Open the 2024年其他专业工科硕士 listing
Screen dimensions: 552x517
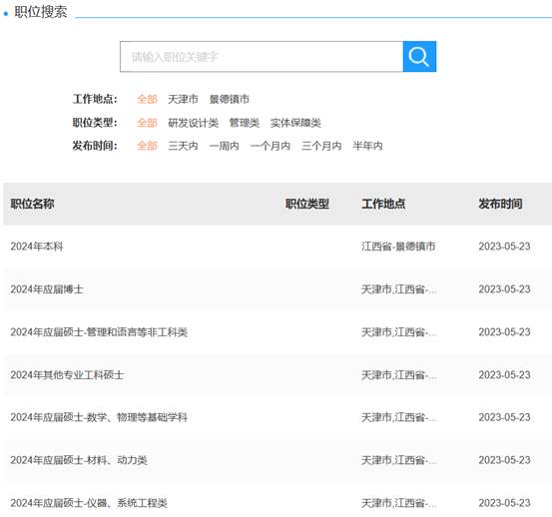point(67,375)
